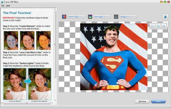Click the orange warmer face example thumbnail
Image resolution: width=171 pixels, height=109 pixels.
click(43, 41)
